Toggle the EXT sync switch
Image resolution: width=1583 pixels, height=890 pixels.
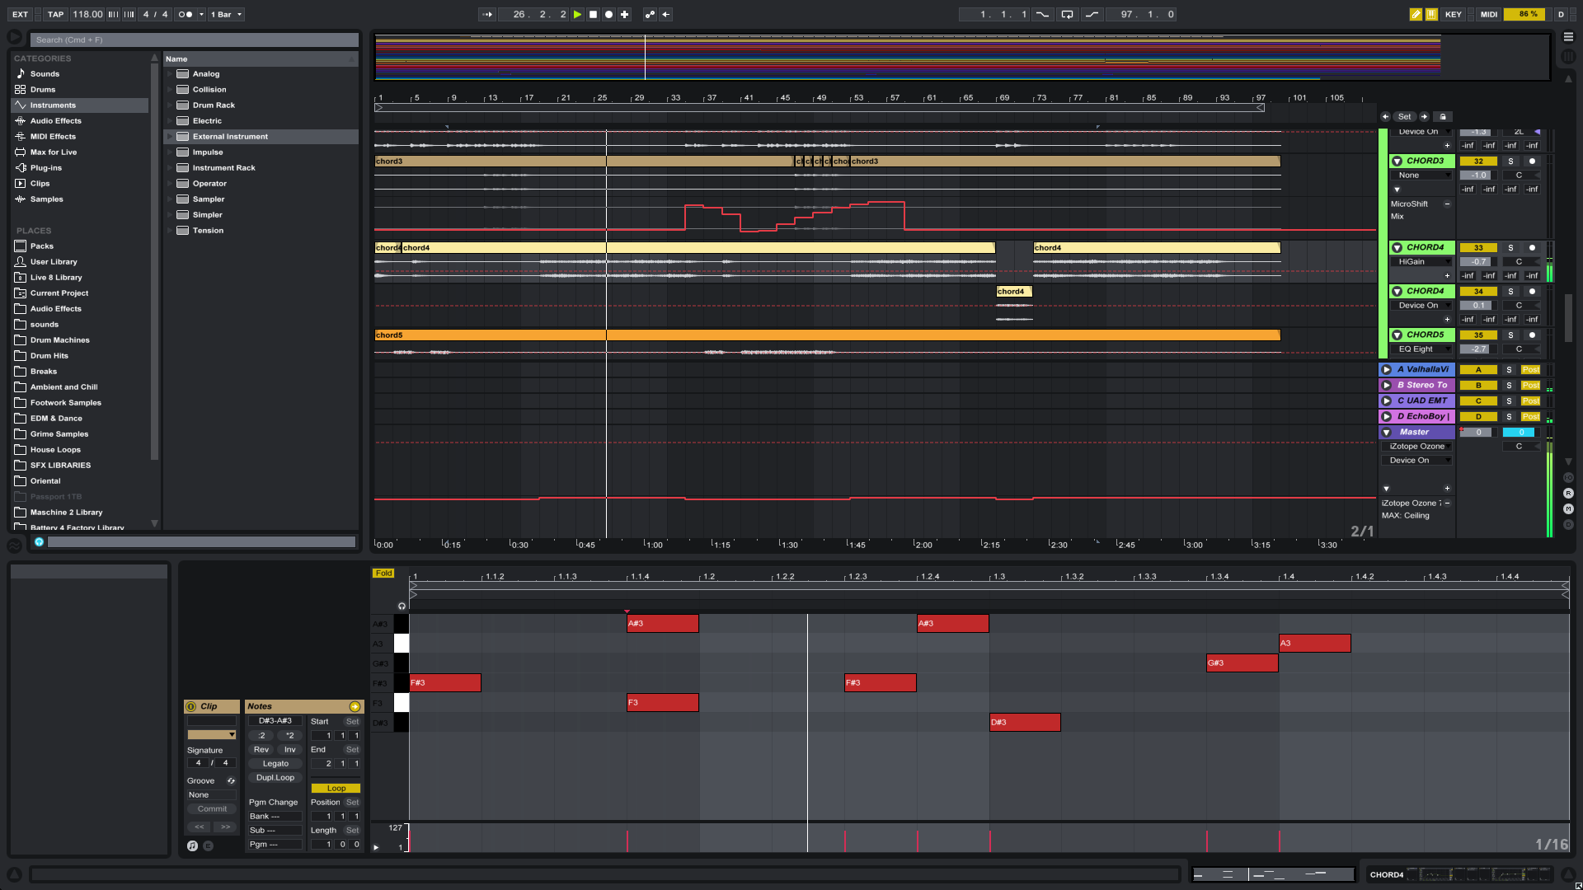20,14
